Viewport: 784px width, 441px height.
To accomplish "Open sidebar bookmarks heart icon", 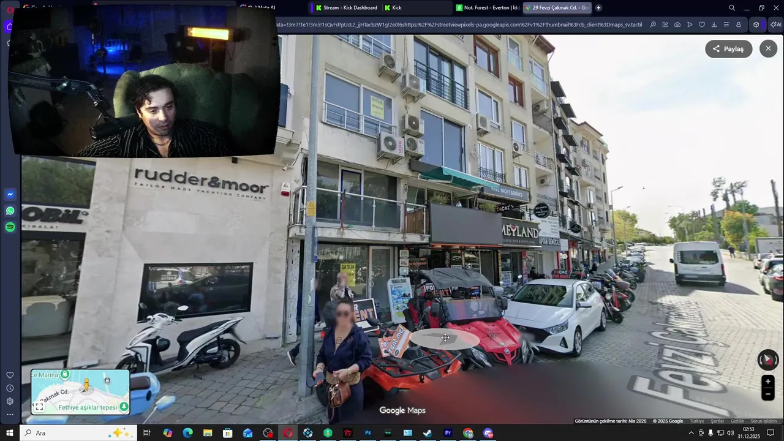I will click(10, 375).
